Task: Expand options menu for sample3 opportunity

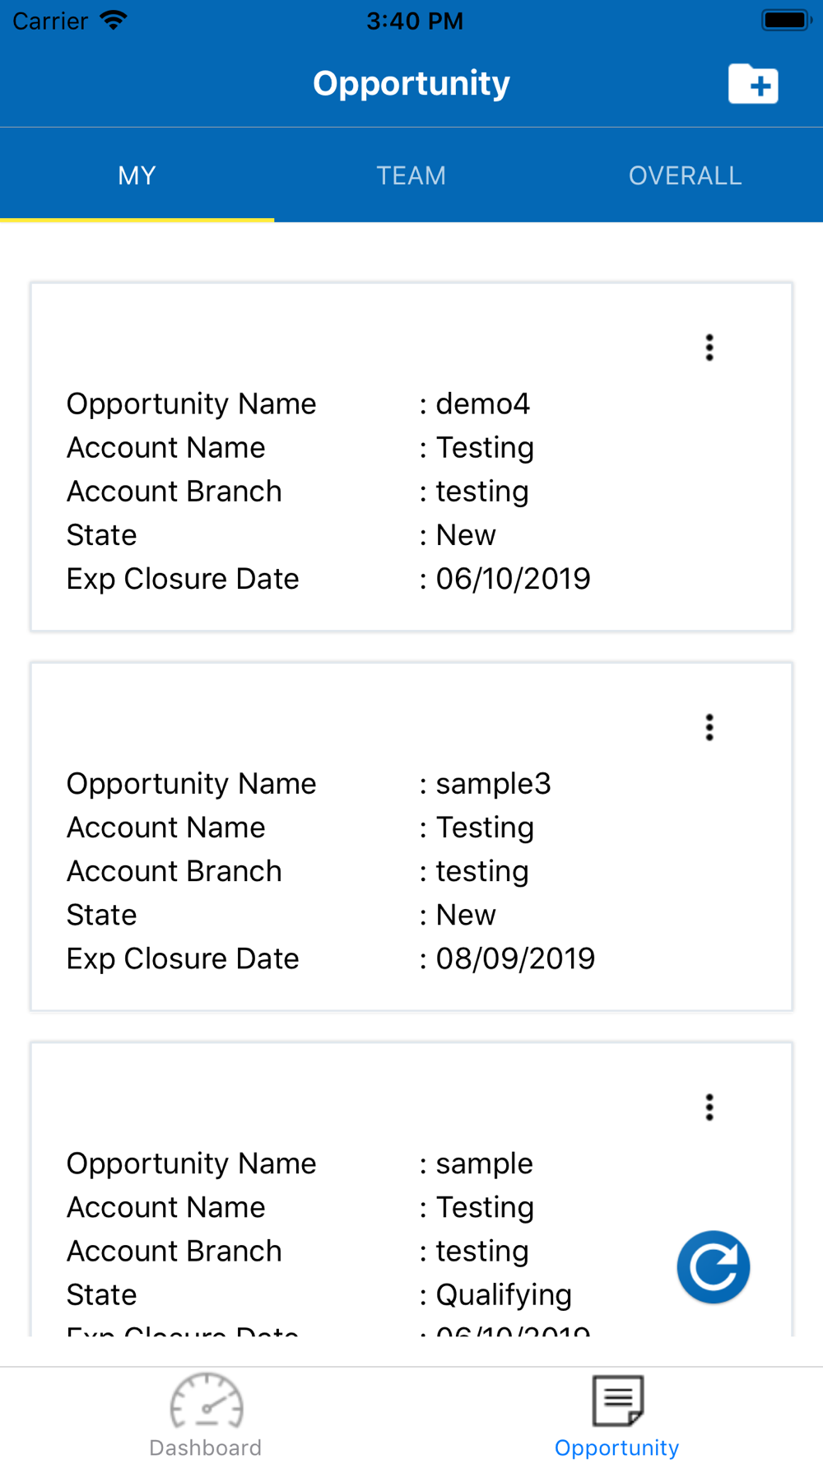Action: point(709,727)
